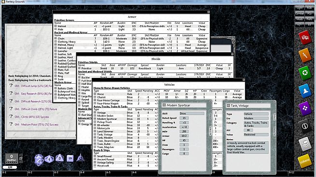316x177 pixels.
Task: Open the green star-circle sidebar icon
Action: [305, 73]
